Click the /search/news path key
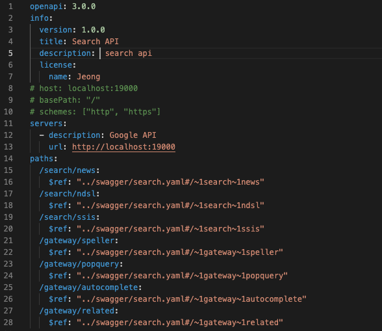The image size is (382, 331). (x=68, y=170)
